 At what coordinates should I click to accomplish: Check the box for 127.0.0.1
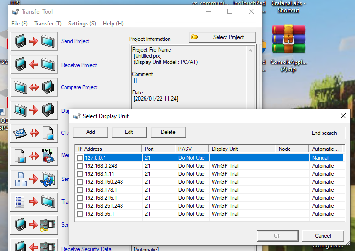[x=81, y=158]
